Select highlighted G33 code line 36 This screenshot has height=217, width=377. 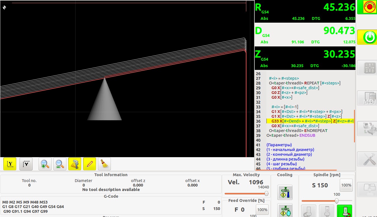point(310,121)
